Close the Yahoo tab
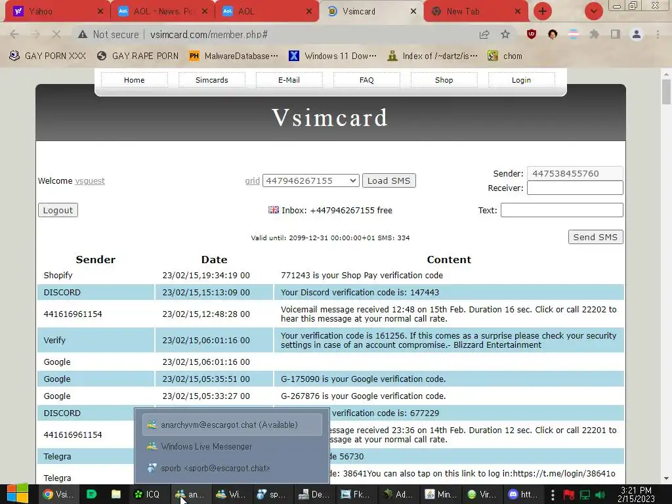This screenshot has width=672, height=504. coord(100,11)
